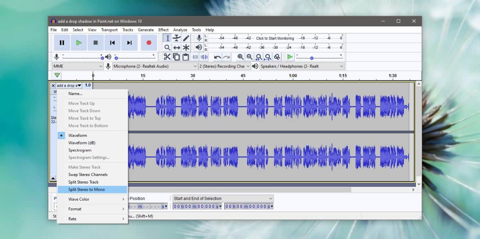Click the Paste clipboard icon
480x239 pixels.
point(186,57)
